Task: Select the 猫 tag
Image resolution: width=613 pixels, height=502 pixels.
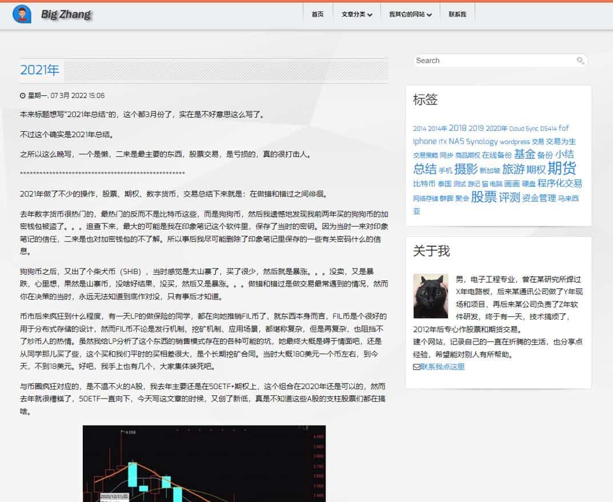Action: [485, 184]
